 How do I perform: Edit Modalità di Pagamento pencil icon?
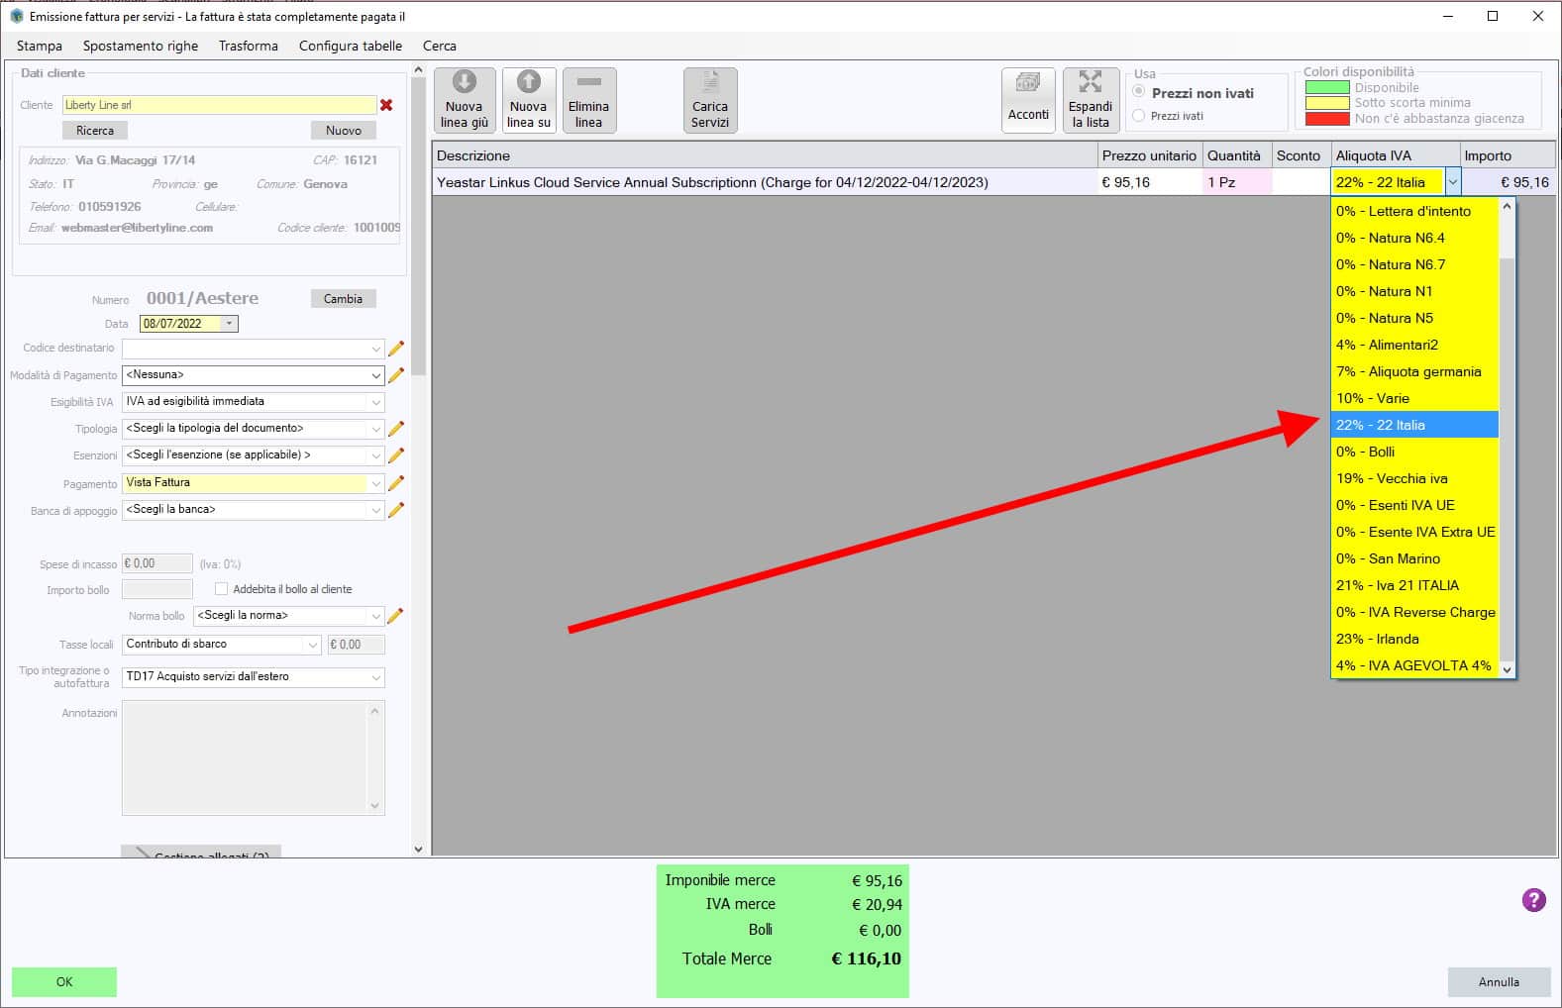(395, 375)
